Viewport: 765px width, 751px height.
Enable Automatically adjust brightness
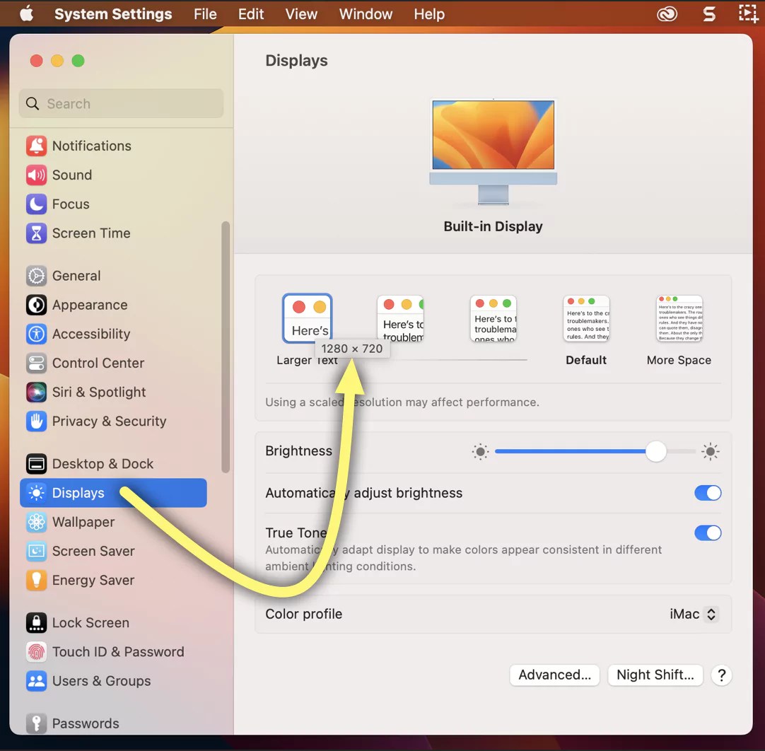pos(708,493)
